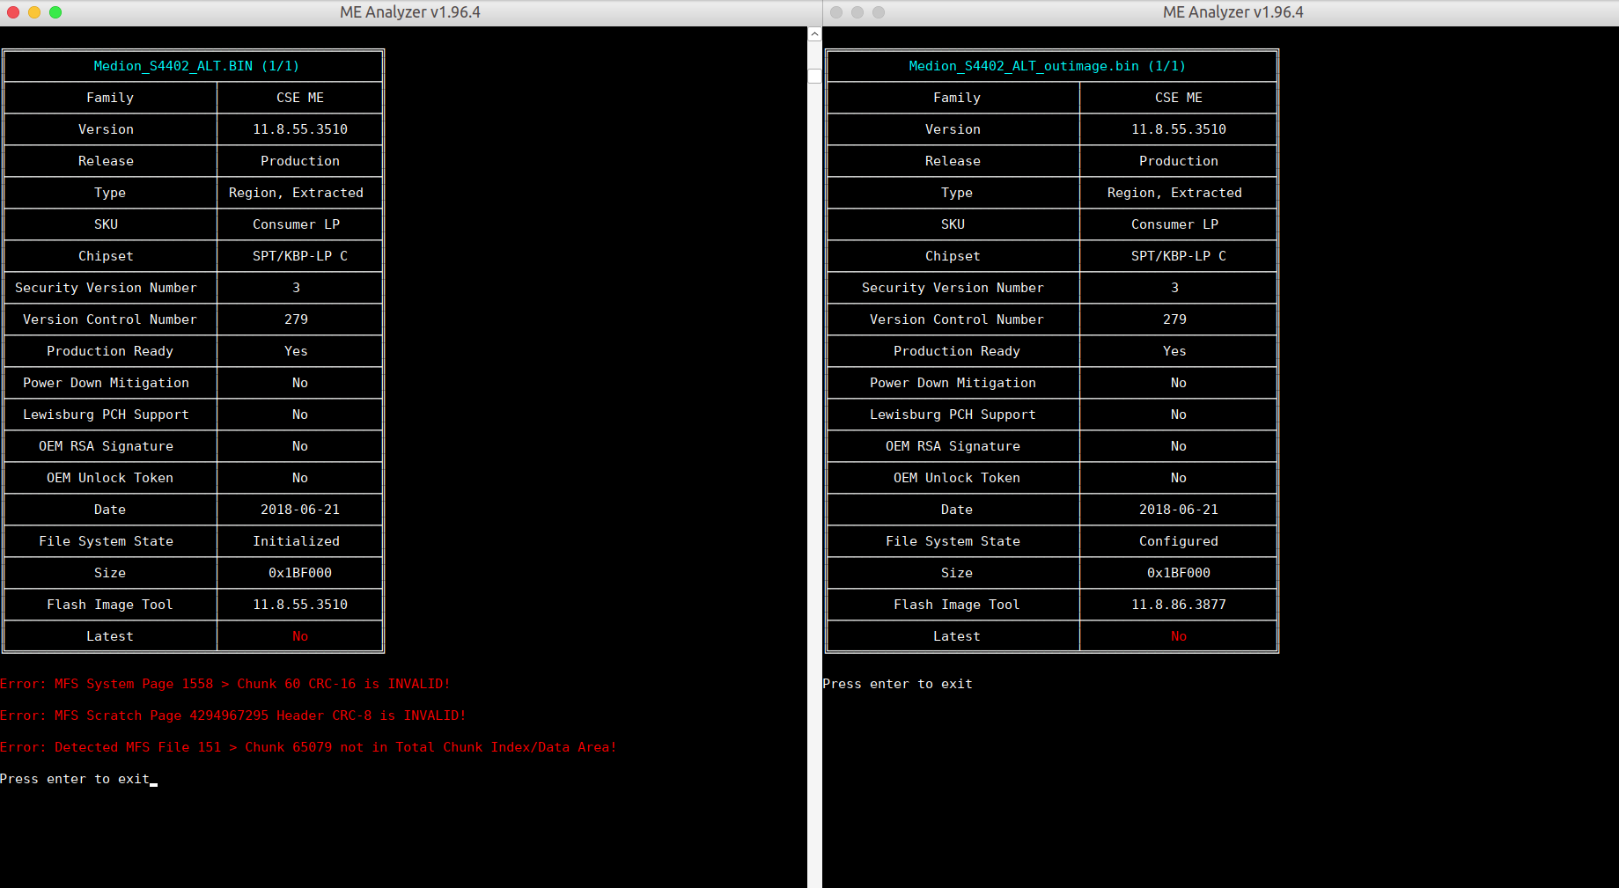1619x888 pixels.
Task: Click the red Latest 'No' in ALT.BIN table
Action: coord(300,636)
